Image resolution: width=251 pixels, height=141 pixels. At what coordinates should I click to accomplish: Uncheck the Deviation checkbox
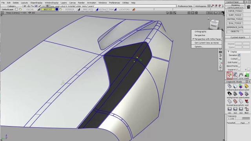point(239,55)
